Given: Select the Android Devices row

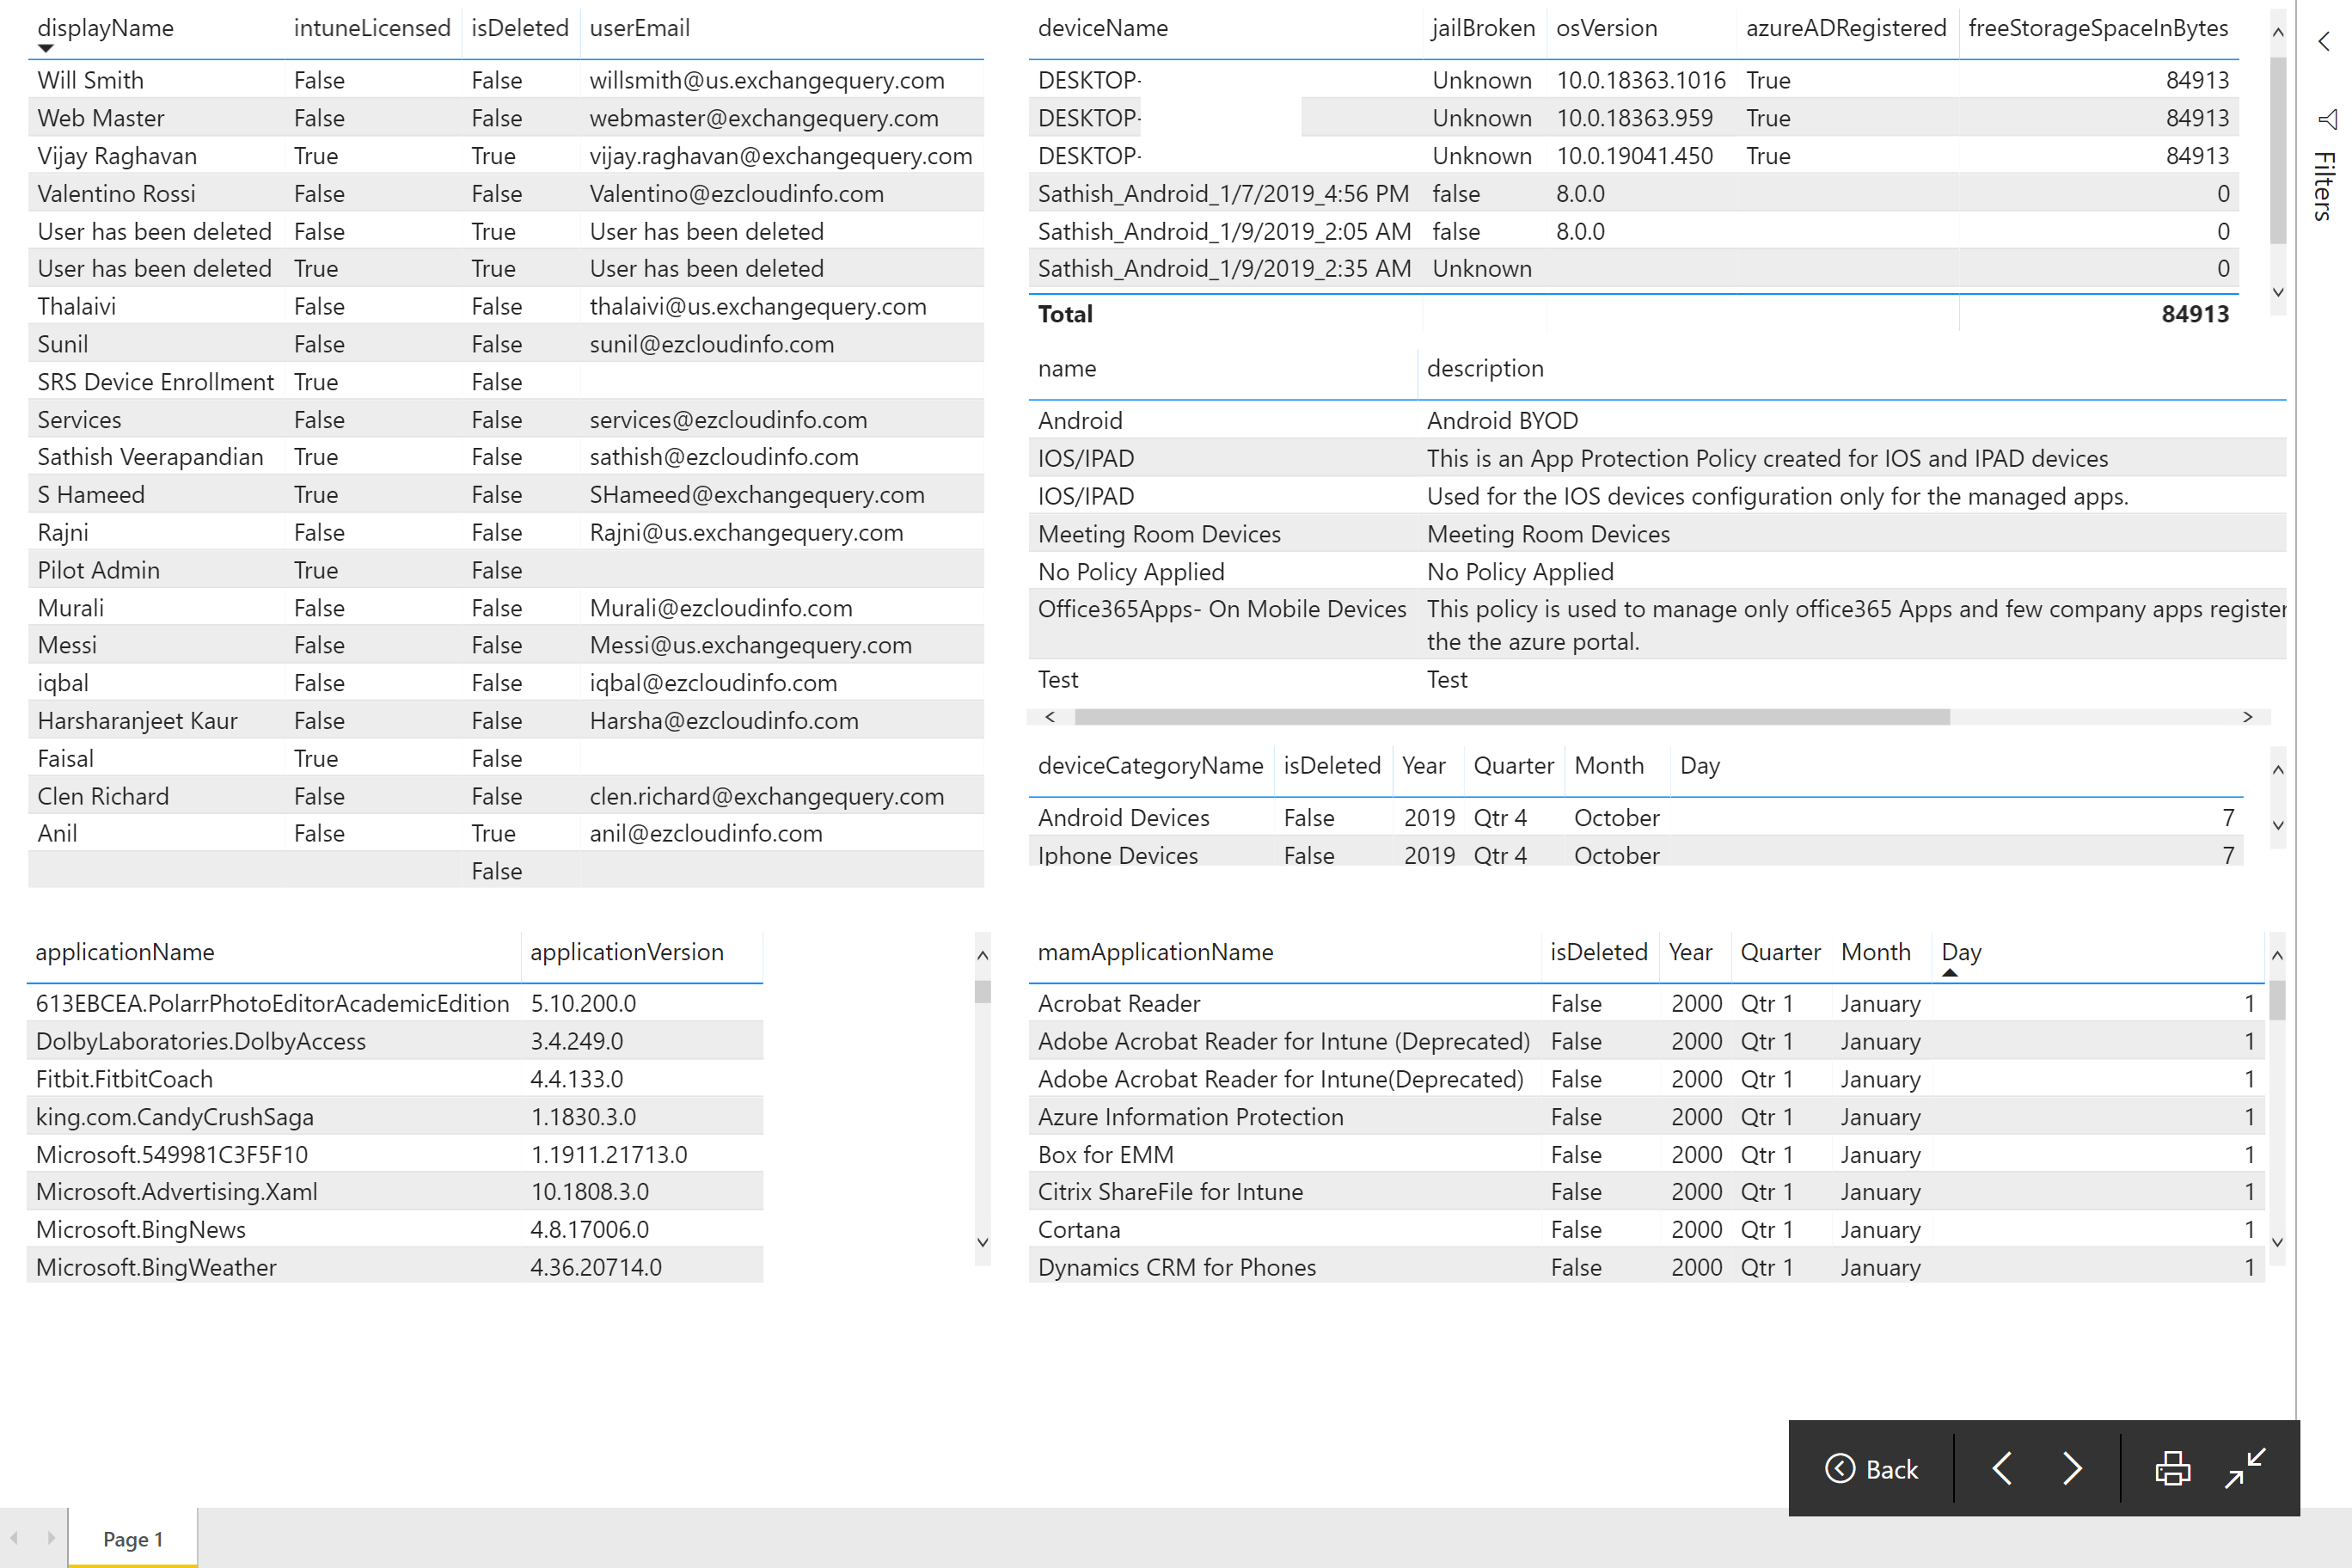Looking at the screenshot, I should pyautogui.click(x=1123, y=817).
